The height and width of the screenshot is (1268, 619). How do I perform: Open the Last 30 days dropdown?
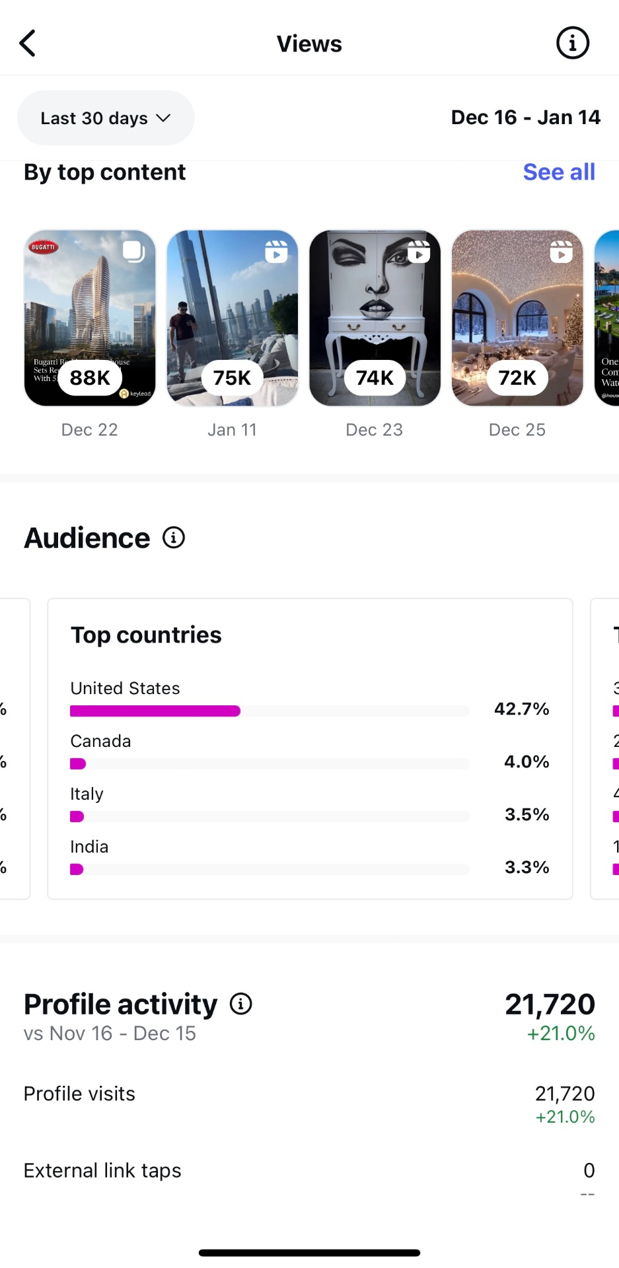coord(106,118)
